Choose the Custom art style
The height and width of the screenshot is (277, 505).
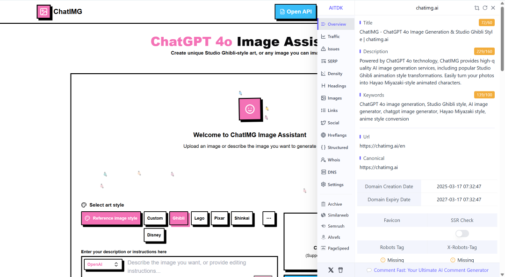155,218
